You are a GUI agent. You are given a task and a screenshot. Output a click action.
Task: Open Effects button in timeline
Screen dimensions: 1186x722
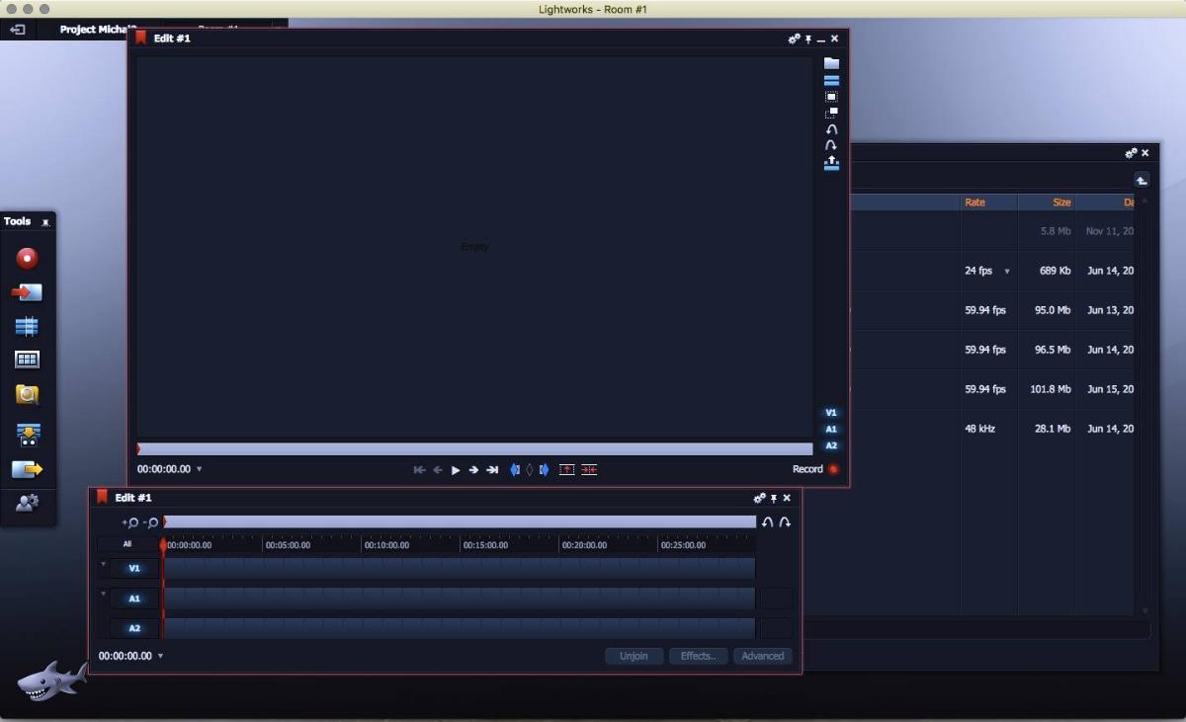698,656
